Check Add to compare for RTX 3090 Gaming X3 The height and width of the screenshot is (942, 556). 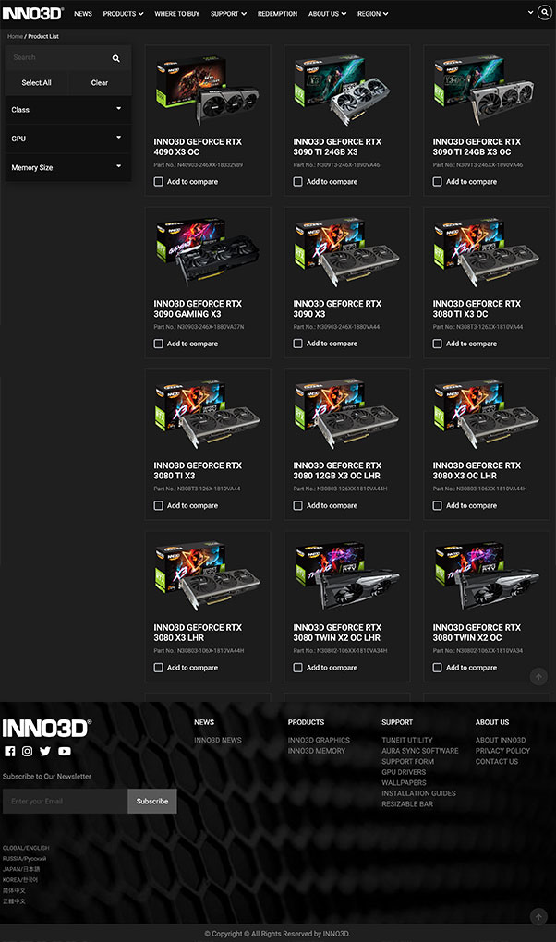click(x=159, y=344)
